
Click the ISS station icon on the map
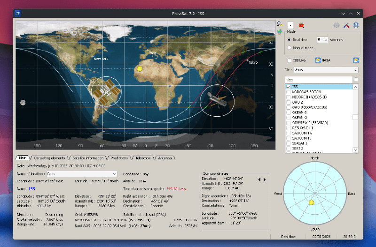[106, 92]
